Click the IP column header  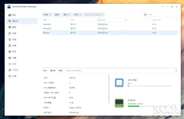137,20
